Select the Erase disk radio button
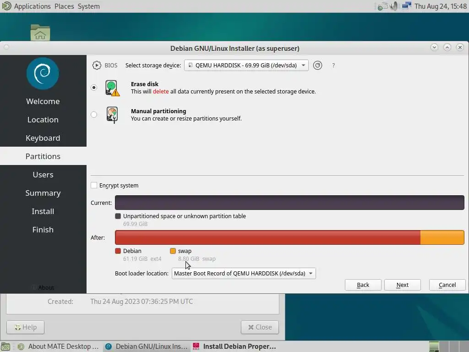Screen dimensions: 469x352 (94, 88)
